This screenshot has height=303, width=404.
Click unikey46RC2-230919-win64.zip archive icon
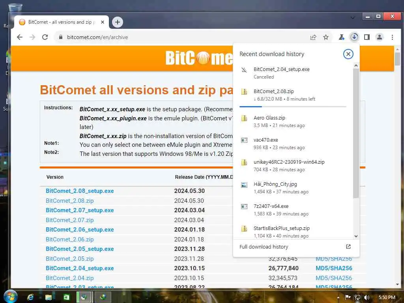[x=244, y=162]
